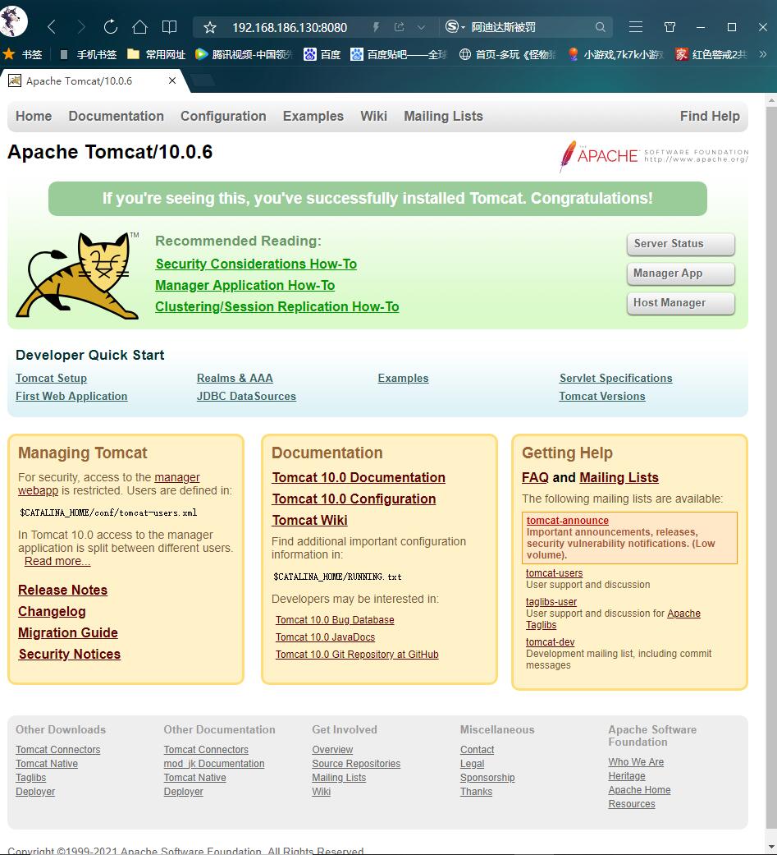The width and height of the screenshot is (777, 855).
Task: Click the Server Status button
Action: pos(680,244)
